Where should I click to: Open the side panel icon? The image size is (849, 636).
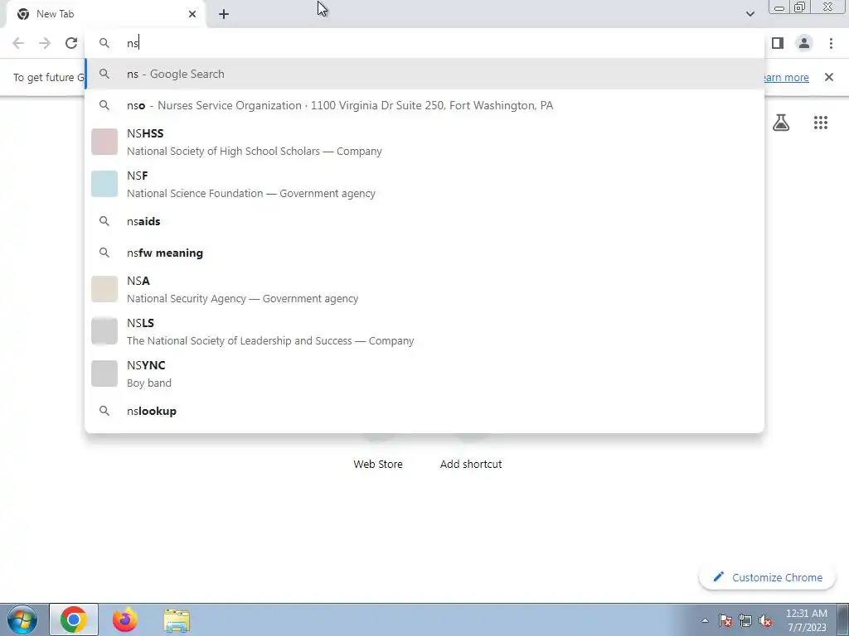click(x=778, y=43)
